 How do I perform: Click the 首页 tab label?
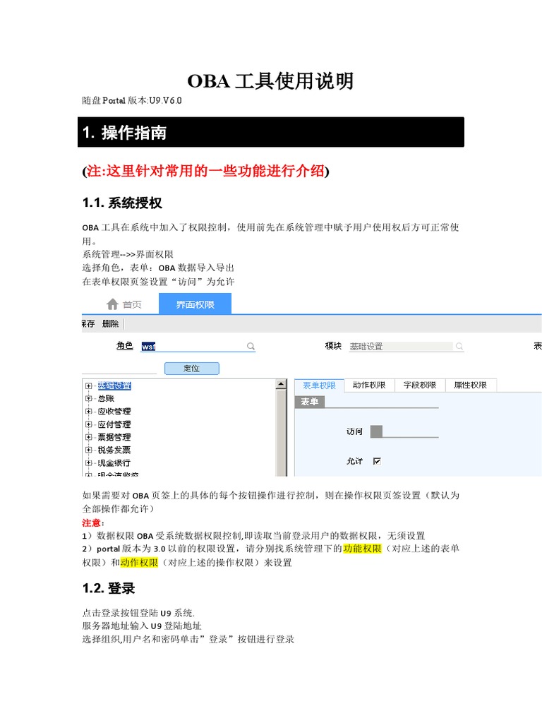pyautogui.click(x=132, y=305)
